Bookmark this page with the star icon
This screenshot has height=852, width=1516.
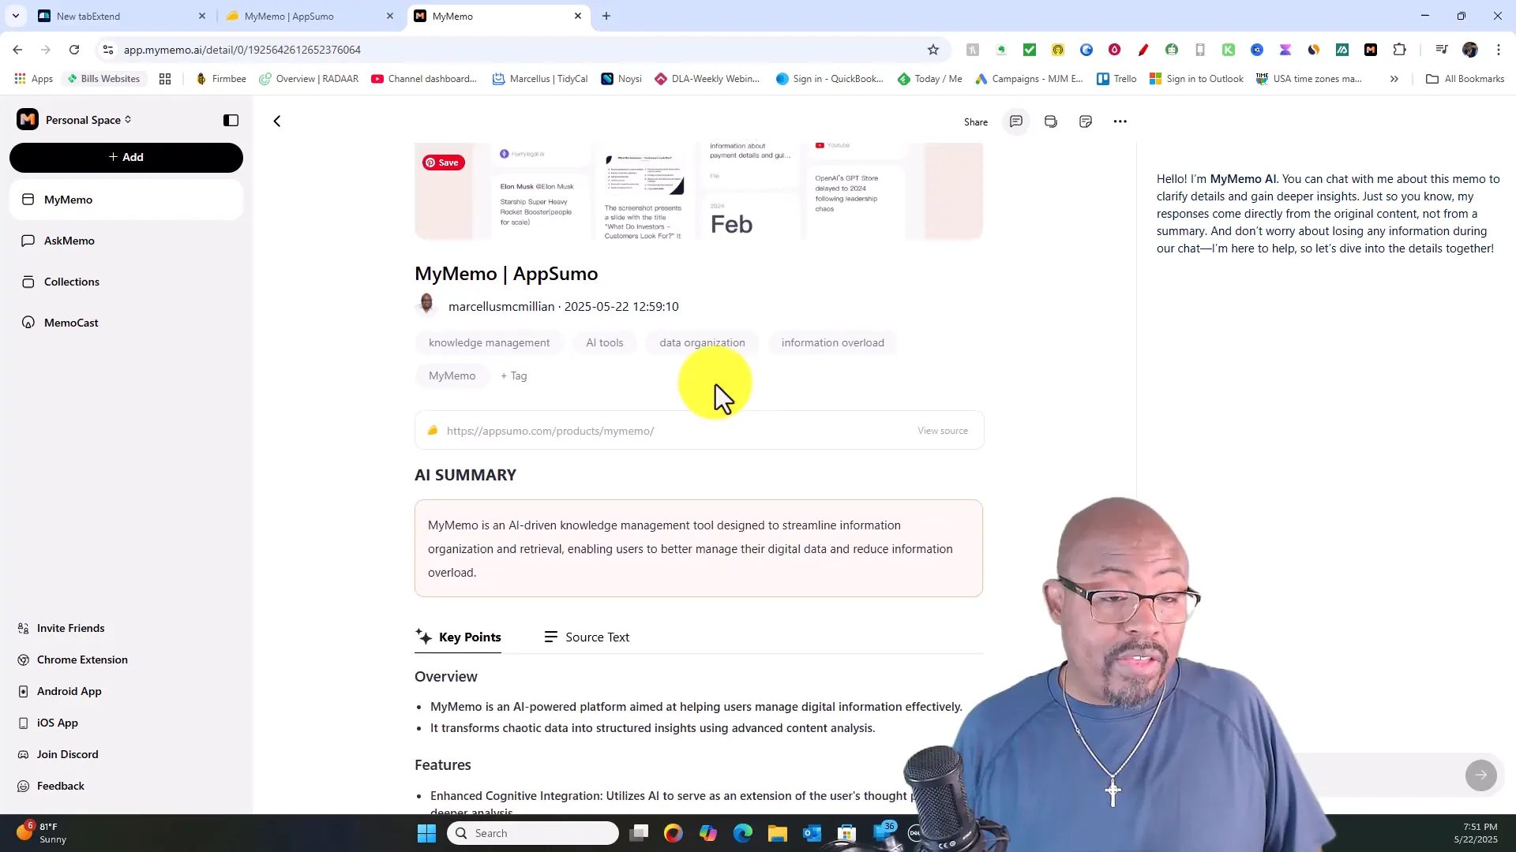tap(933, 50)
